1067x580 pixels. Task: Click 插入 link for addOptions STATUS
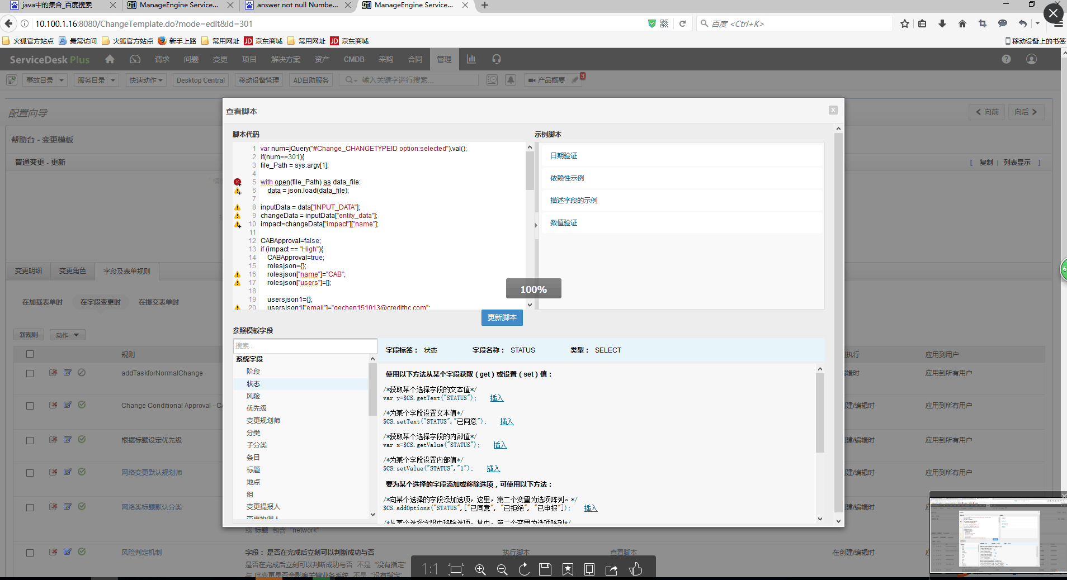point(591,508)
